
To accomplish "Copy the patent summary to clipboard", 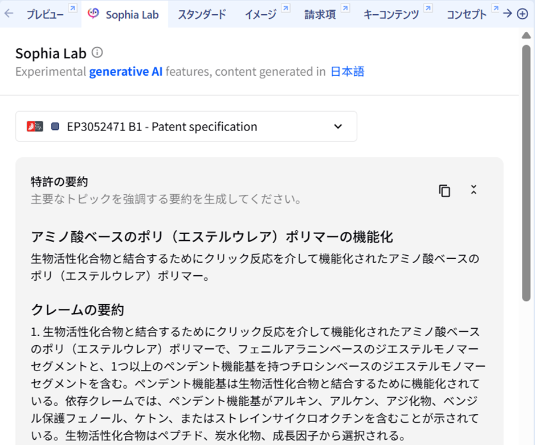I will point(444,191).
